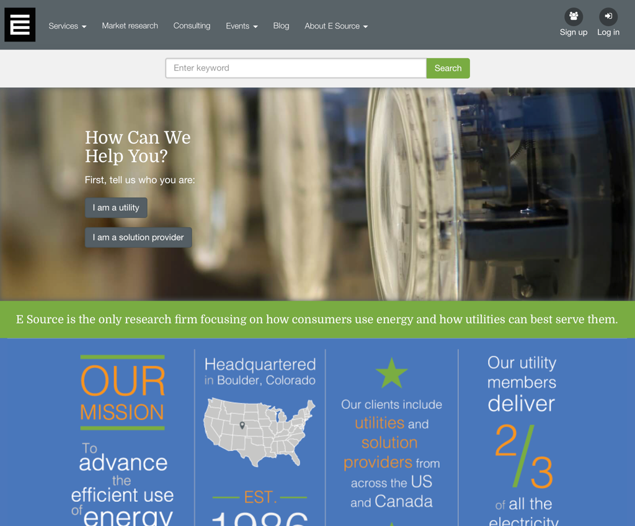Screen dimensions: 635x526
Task: Click the green Search button
Action: tap(448, 68)
